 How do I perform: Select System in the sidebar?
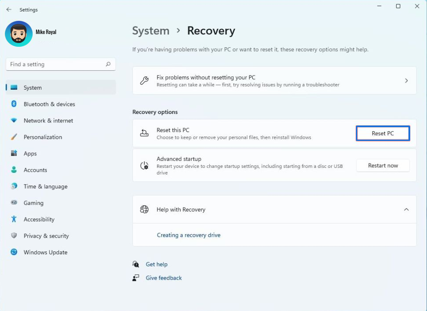point(61,87)
